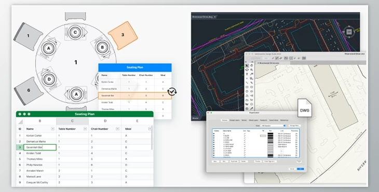
Task: Click place setting C on the round table
Action: [75, 32]
